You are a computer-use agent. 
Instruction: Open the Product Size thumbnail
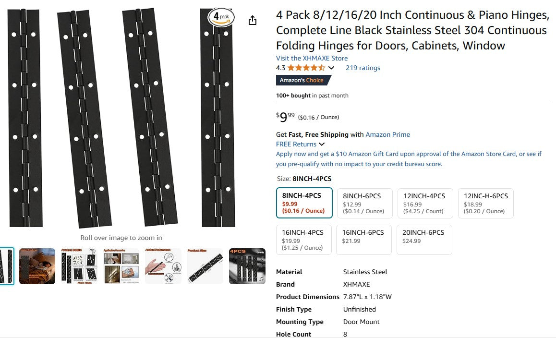(205, 266)
